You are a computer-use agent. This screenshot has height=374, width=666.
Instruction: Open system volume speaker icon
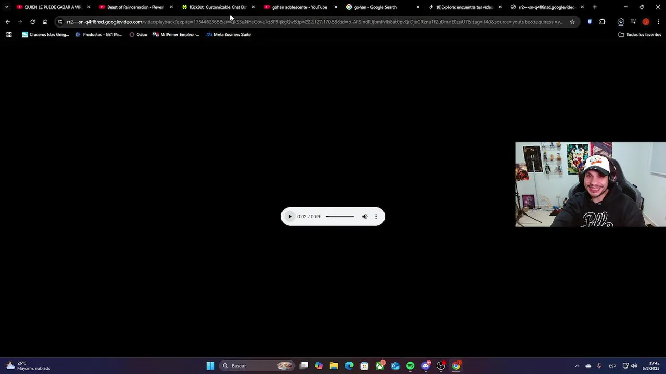[634, 366]
